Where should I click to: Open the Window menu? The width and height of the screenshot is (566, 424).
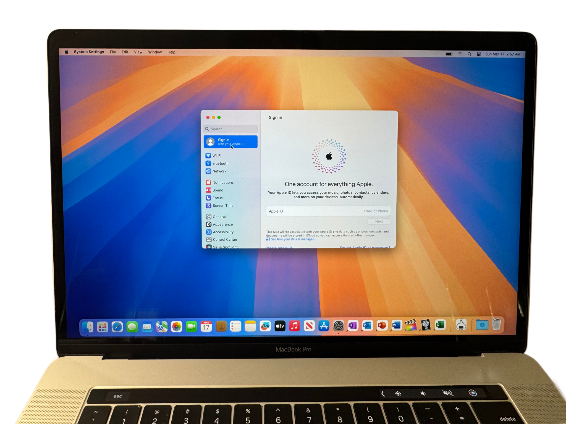pyautogui.click(x=155, y=52)
